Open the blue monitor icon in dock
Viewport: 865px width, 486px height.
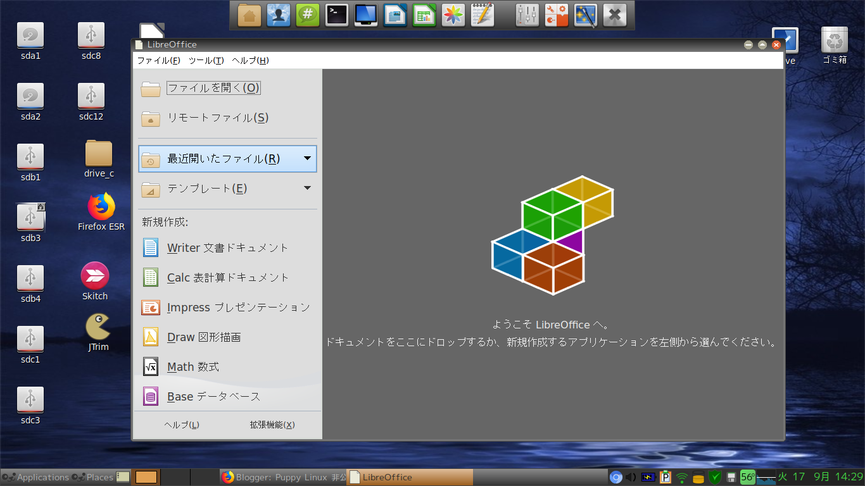pos(366,15)
